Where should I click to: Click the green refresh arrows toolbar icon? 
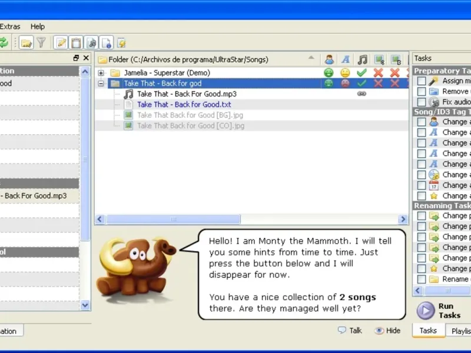[x=4, y=42]
